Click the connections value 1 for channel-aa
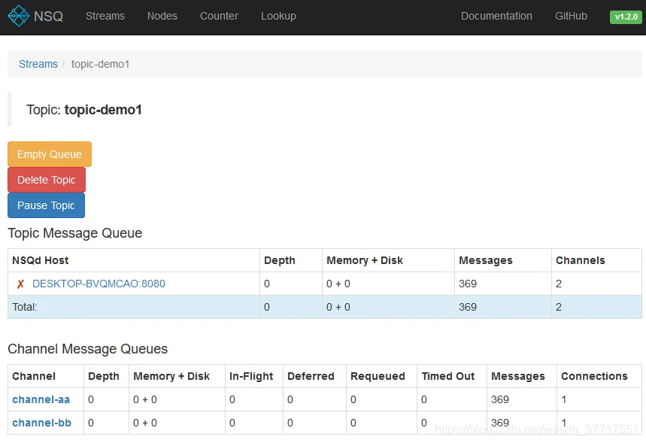 click(x=563, y=399)
